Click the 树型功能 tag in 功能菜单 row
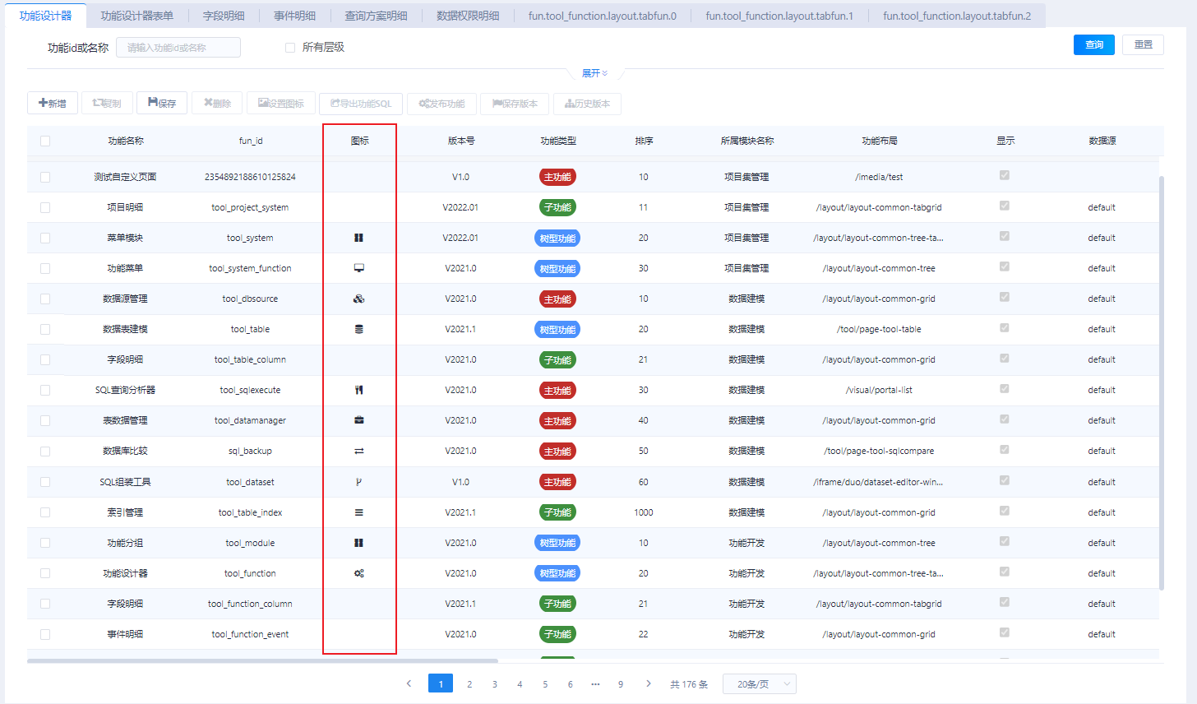Viewport: 1197px width, 704px height. pyautogui.click(x=557, y=269)
